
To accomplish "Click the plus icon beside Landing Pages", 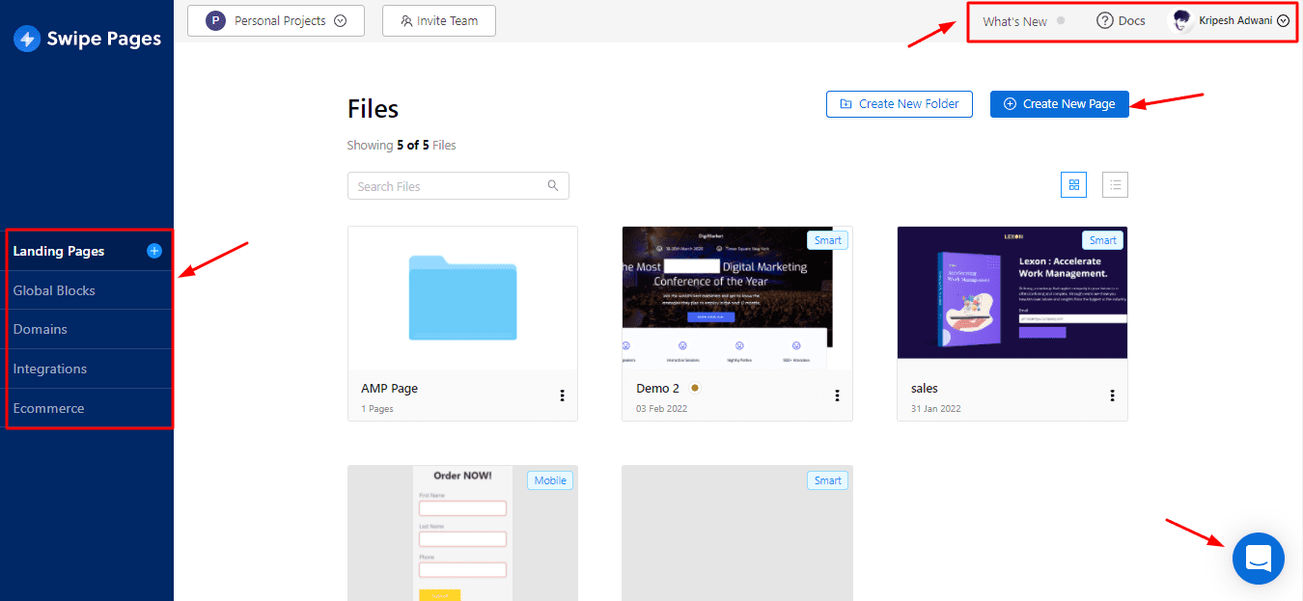I will (x=154, y=251).
